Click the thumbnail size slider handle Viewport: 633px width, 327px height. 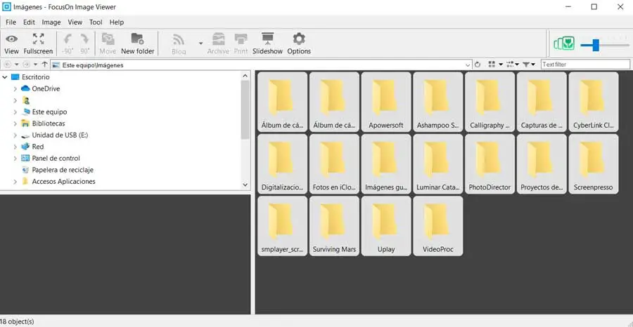click(596, 45)
